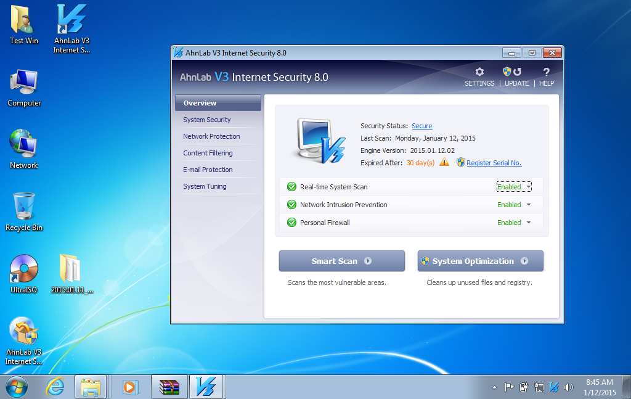Select the Overview tab
This screenshot has width=631, height=399.
coord(218,102)
